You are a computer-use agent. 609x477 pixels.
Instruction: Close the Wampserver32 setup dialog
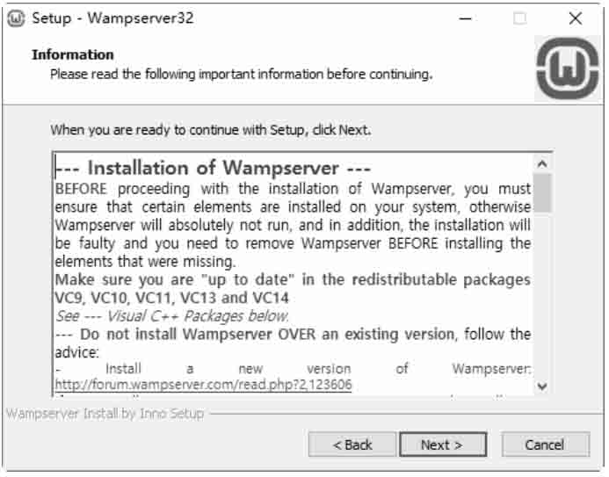point(576,18)
